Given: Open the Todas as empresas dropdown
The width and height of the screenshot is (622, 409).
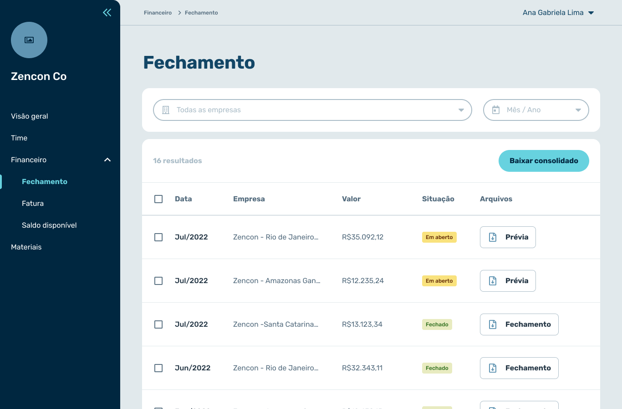Looking at the screenshot, I should (312, 110).
